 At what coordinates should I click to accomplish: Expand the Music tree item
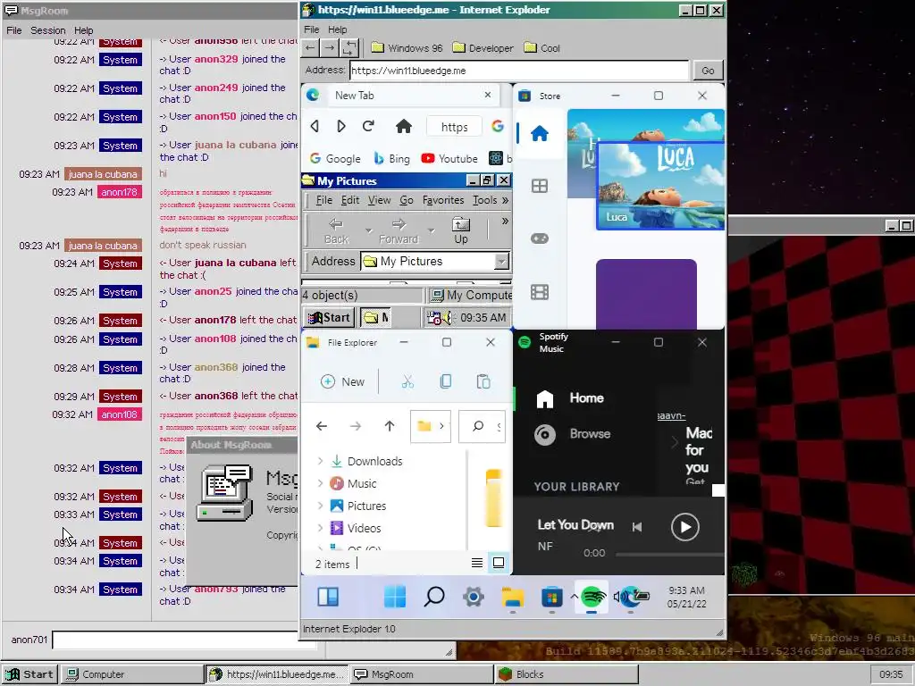(x=320, y=483)
